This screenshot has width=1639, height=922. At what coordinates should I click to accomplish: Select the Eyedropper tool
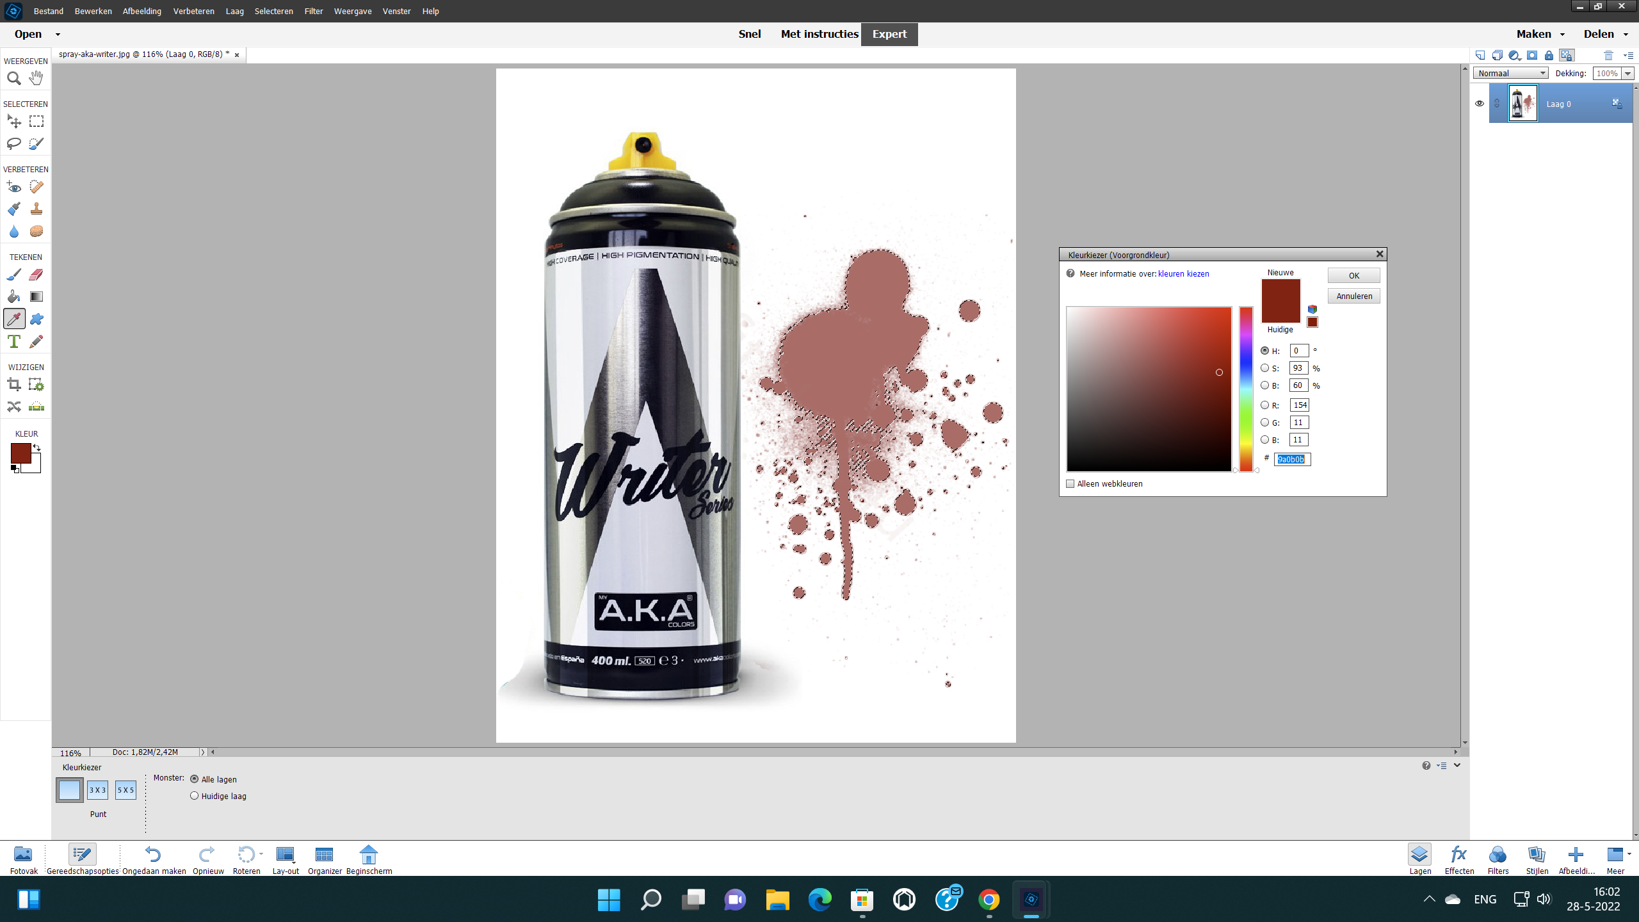pyautogui.click(x=14, y=318)
